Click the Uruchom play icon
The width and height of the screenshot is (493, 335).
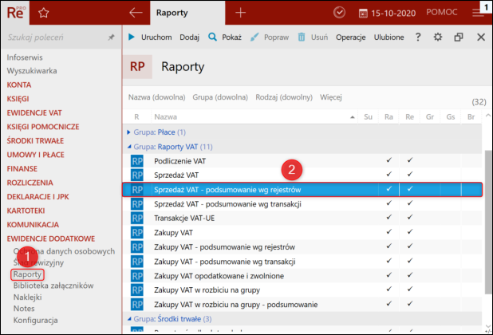point(132,37)
